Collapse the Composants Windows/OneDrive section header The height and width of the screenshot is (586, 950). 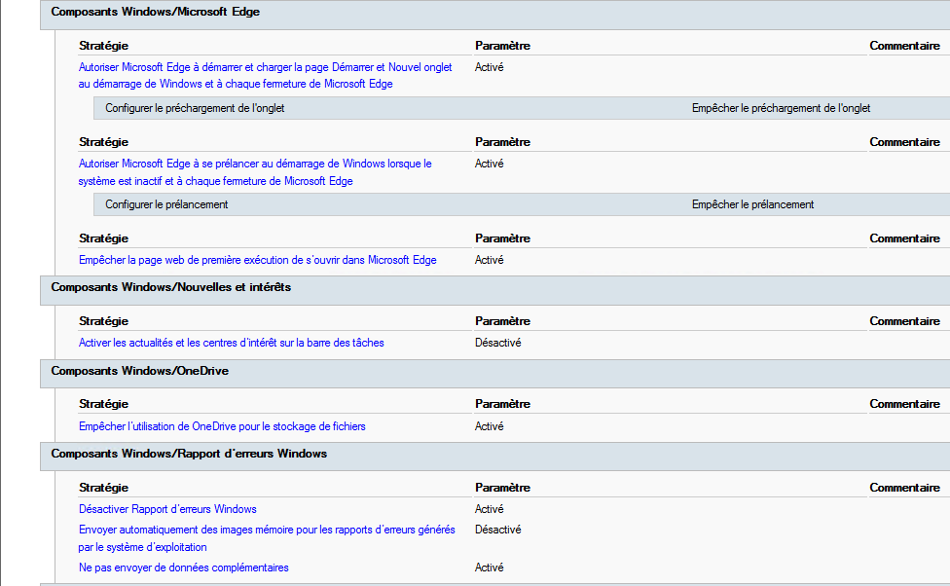139,372
